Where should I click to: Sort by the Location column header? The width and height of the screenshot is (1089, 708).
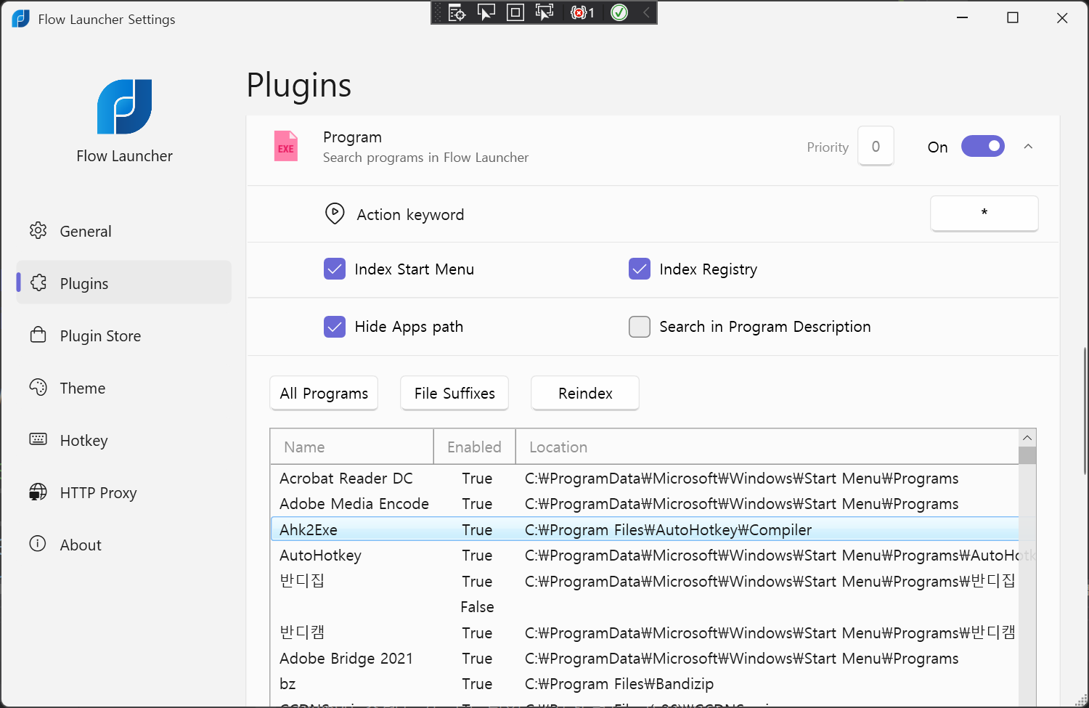(x=767, y=447)
